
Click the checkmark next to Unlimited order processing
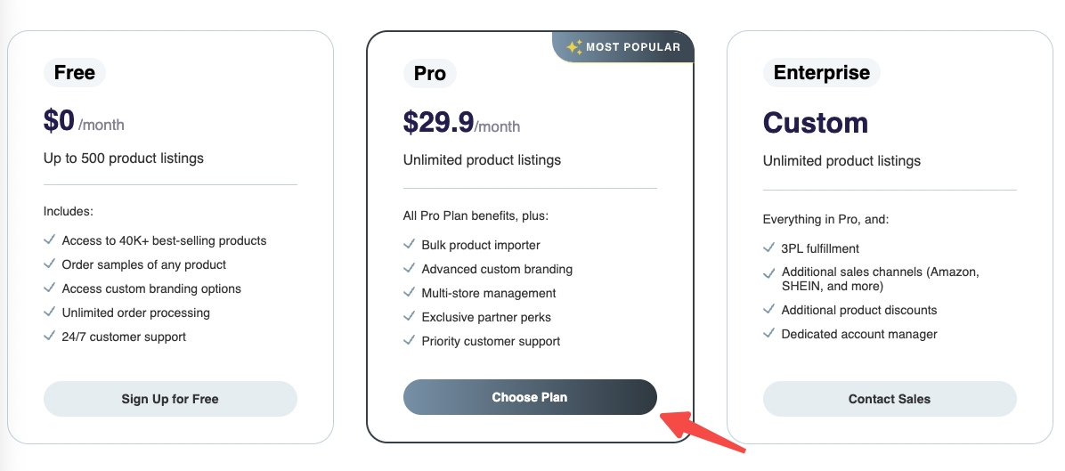(49, 313)
